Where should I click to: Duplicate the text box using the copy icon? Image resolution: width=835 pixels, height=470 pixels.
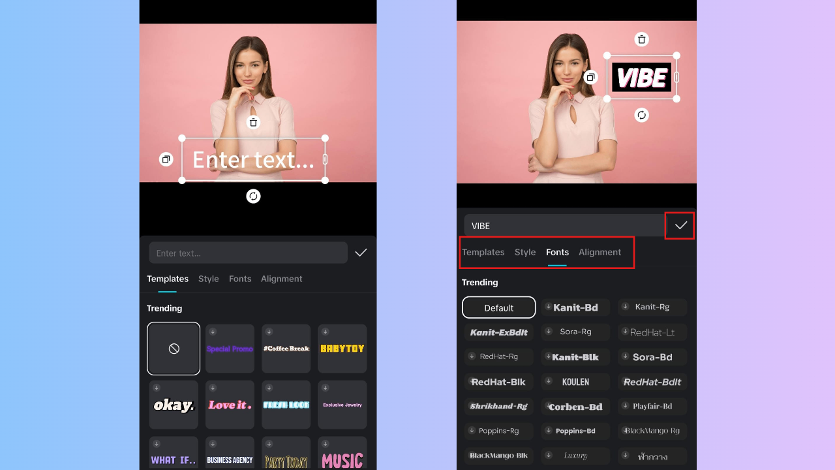pos(166,159)
